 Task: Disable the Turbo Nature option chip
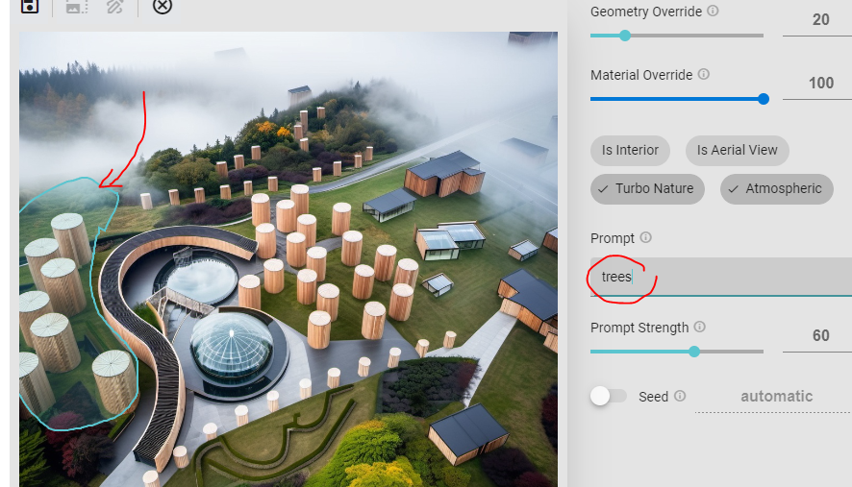[x=647, y=189]
